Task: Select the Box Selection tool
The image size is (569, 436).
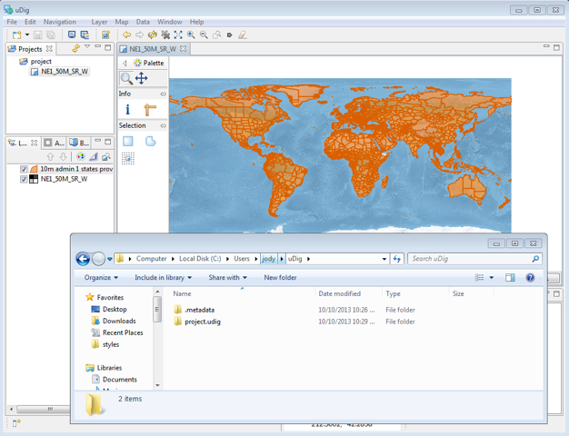Action: [x=128, y=141]
